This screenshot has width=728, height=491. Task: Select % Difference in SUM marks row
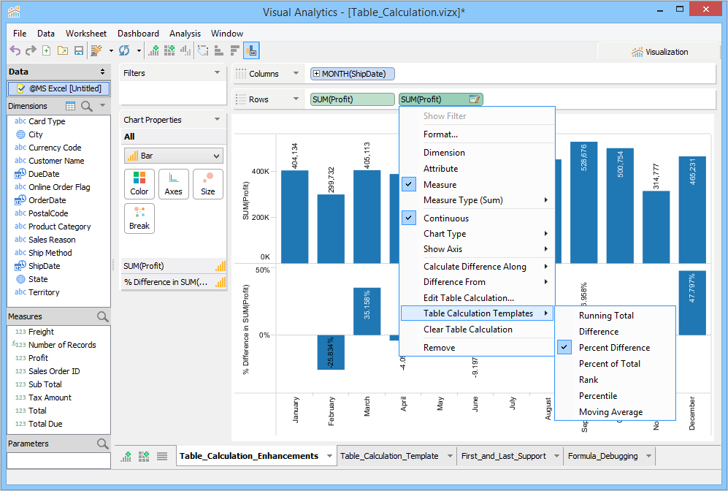(174, 282)
